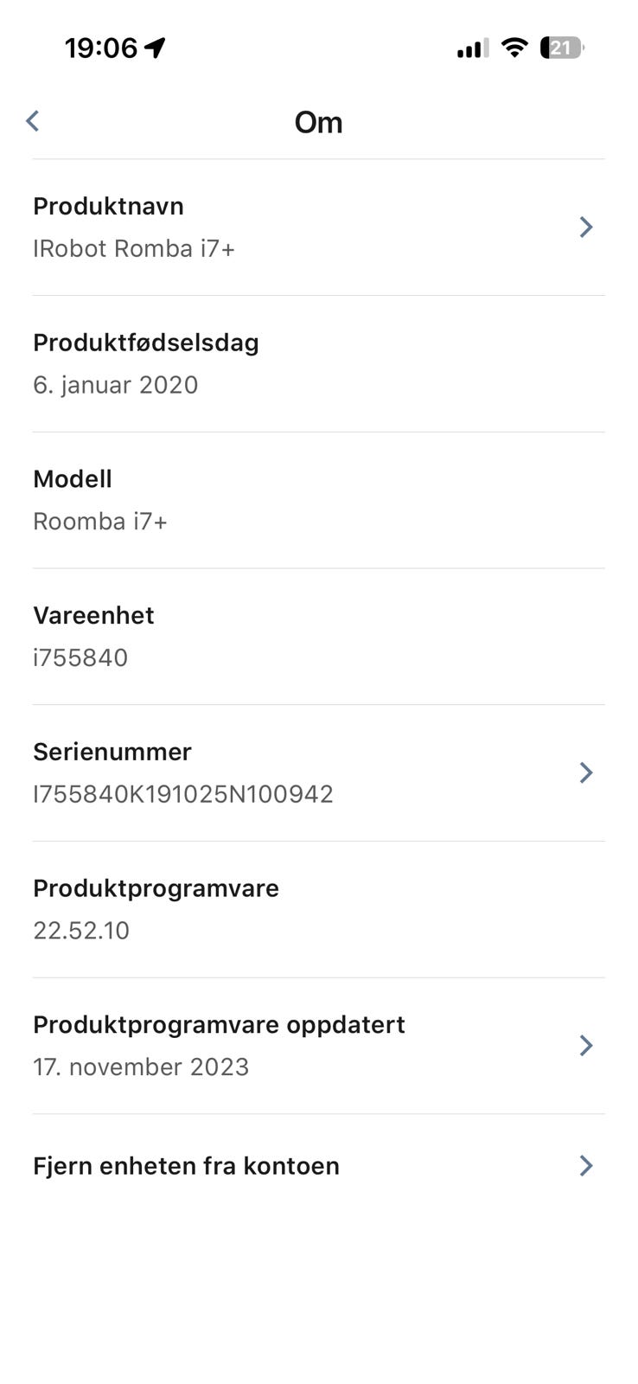Expand Produktprogramvare oppdatert chevron
The image size is (638, 1384).
[x=586, y=1045]
